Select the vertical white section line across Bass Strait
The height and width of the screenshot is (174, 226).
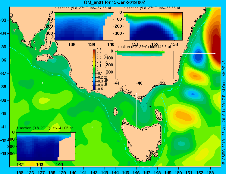pos(136,111)
